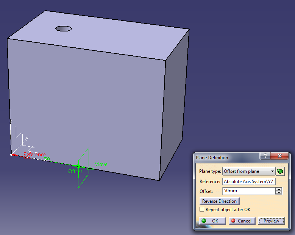Click the red Reference label in viewport

(x=34, y=155)
